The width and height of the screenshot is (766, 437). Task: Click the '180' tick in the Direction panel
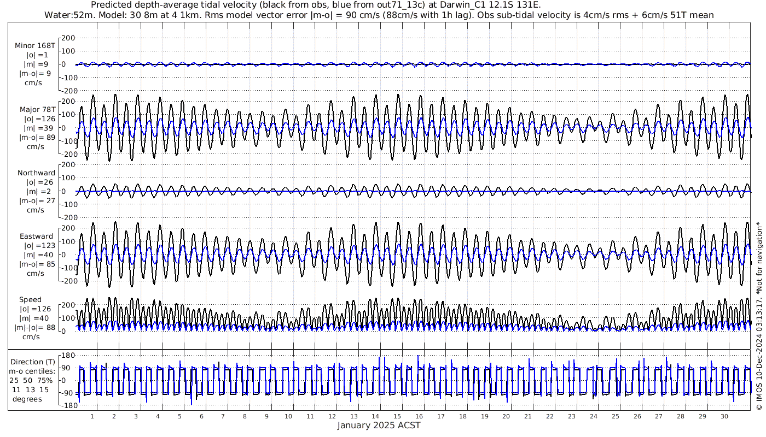(x=68, y=356)
